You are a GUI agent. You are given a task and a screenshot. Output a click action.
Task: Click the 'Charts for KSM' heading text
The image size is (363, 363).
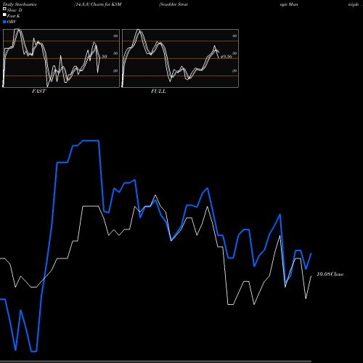click(x=106, y=4)
